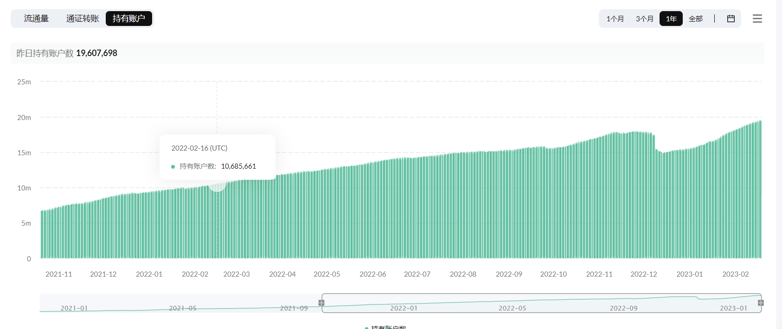Screen dimensions: 782x329
Task: Set the time range to 3个月
Action: coord(644,19)
